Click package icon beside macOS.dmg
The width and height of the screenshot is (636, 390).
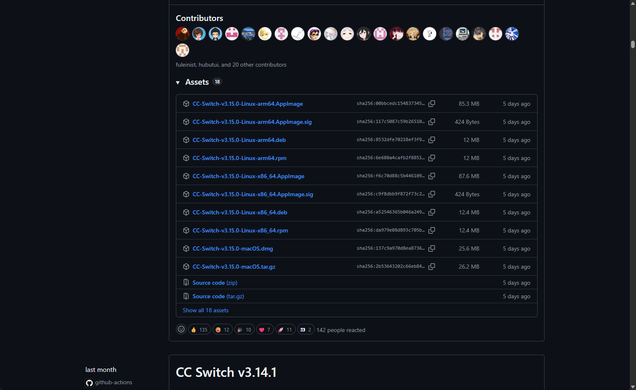[186, 248]
